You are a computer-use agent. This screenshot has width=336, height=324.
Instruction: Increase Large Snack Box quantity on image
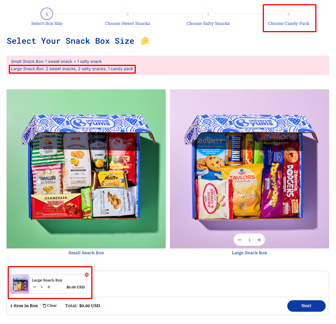point(259,240)
